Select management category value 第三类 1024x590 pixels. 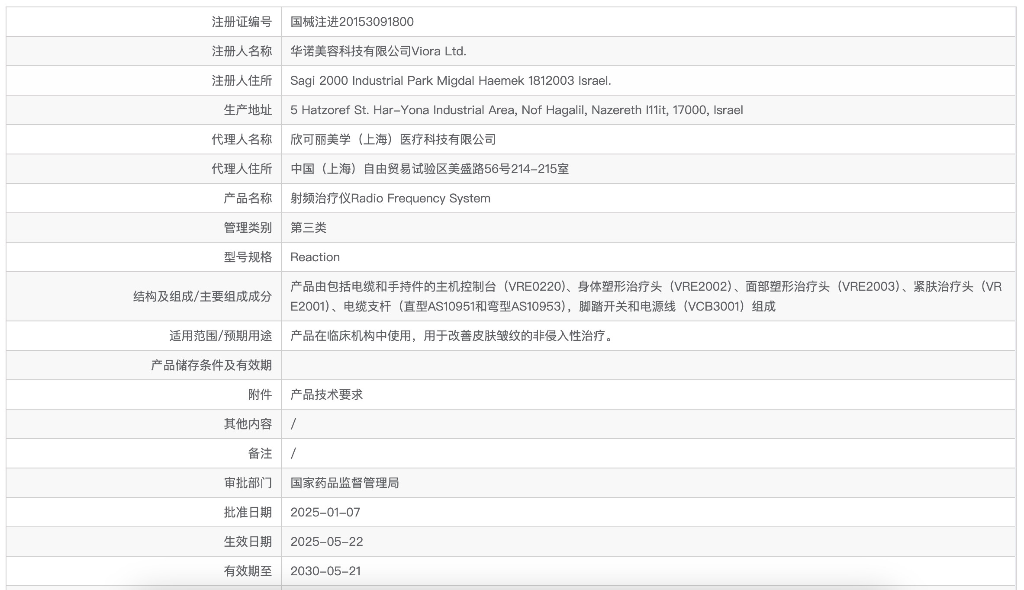[308, 228]
